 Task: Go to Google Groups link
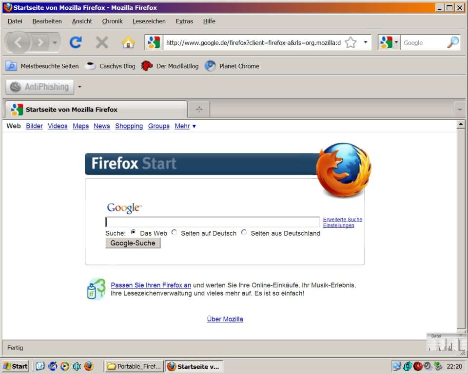159,126
